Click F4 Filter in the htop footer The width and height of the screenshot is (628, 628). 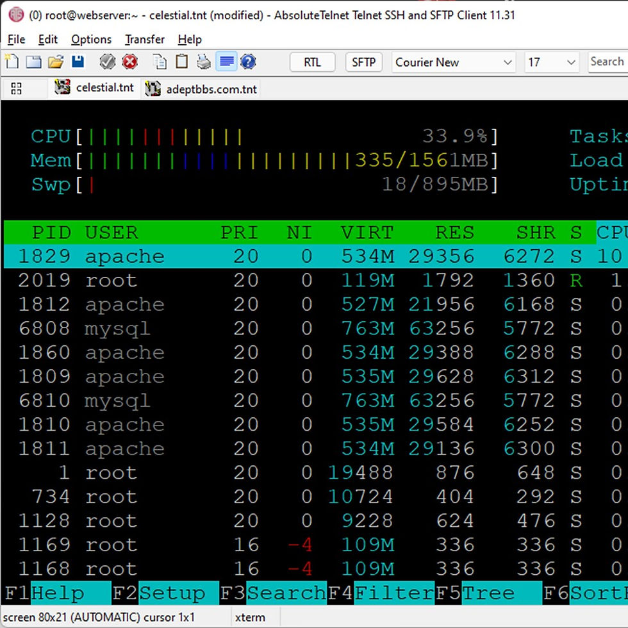(x=381, y=593)
